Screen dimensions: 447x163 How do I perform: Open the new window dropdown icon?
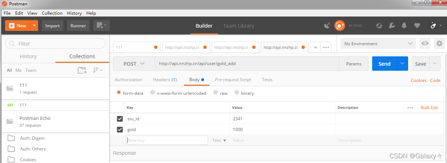coord(101,25)
